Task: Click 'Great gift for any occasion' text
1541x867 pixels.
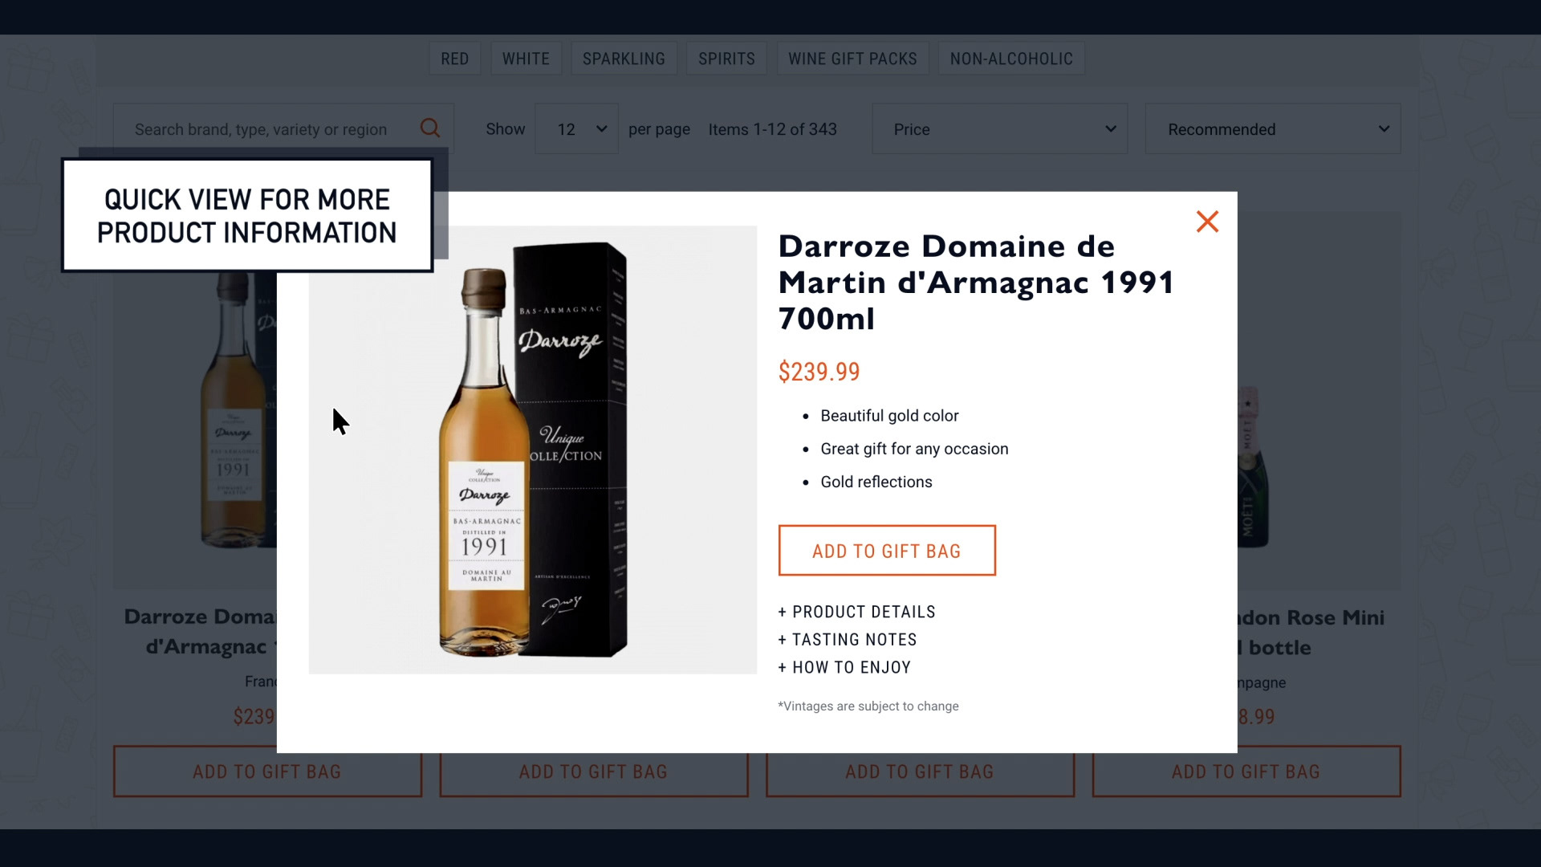Action: [x=914, y=449]
